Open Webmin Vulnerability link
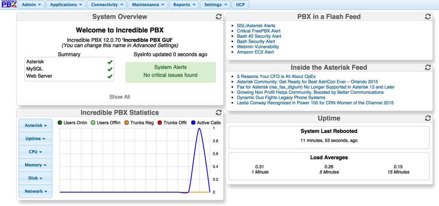Image resolution: width=439 pixels, height=206 pixels. 258,47
